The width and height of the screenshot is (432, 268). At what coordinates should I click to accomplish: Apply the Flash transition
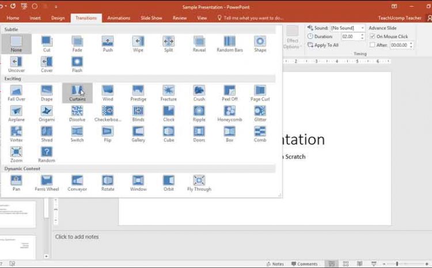[77, 64]
